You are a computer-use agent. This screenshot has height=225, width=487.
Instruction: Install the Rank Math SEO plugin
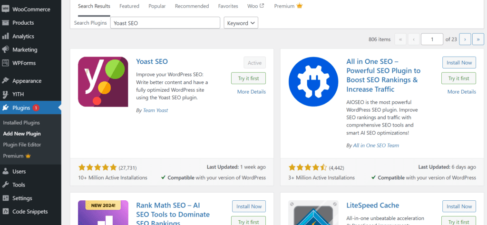tap(249, 206)
